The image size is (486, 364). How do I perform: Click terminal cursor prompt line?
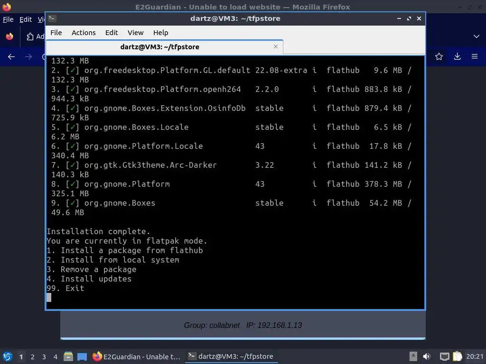coord(49,298)
